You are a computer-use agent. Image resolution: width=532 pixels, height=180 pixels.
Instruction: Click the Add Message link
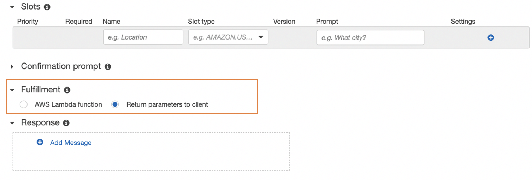tap(71, 143)
